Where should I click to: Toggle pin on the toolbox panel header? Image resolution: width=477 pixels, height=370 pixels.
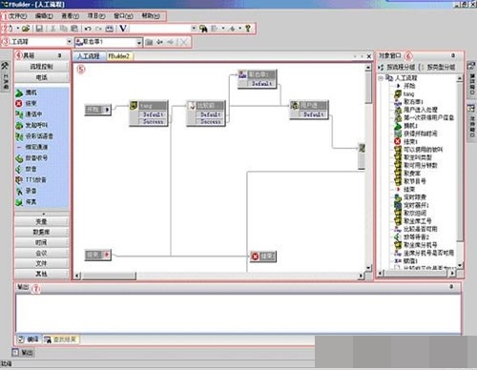pos(59,55)
